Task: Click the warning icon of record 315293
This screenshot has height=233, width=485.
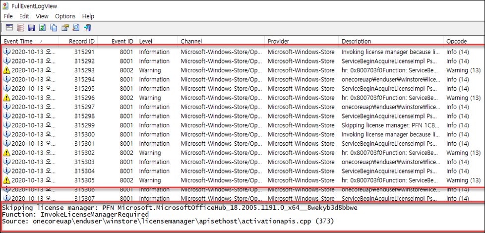Action: [6, 70]
